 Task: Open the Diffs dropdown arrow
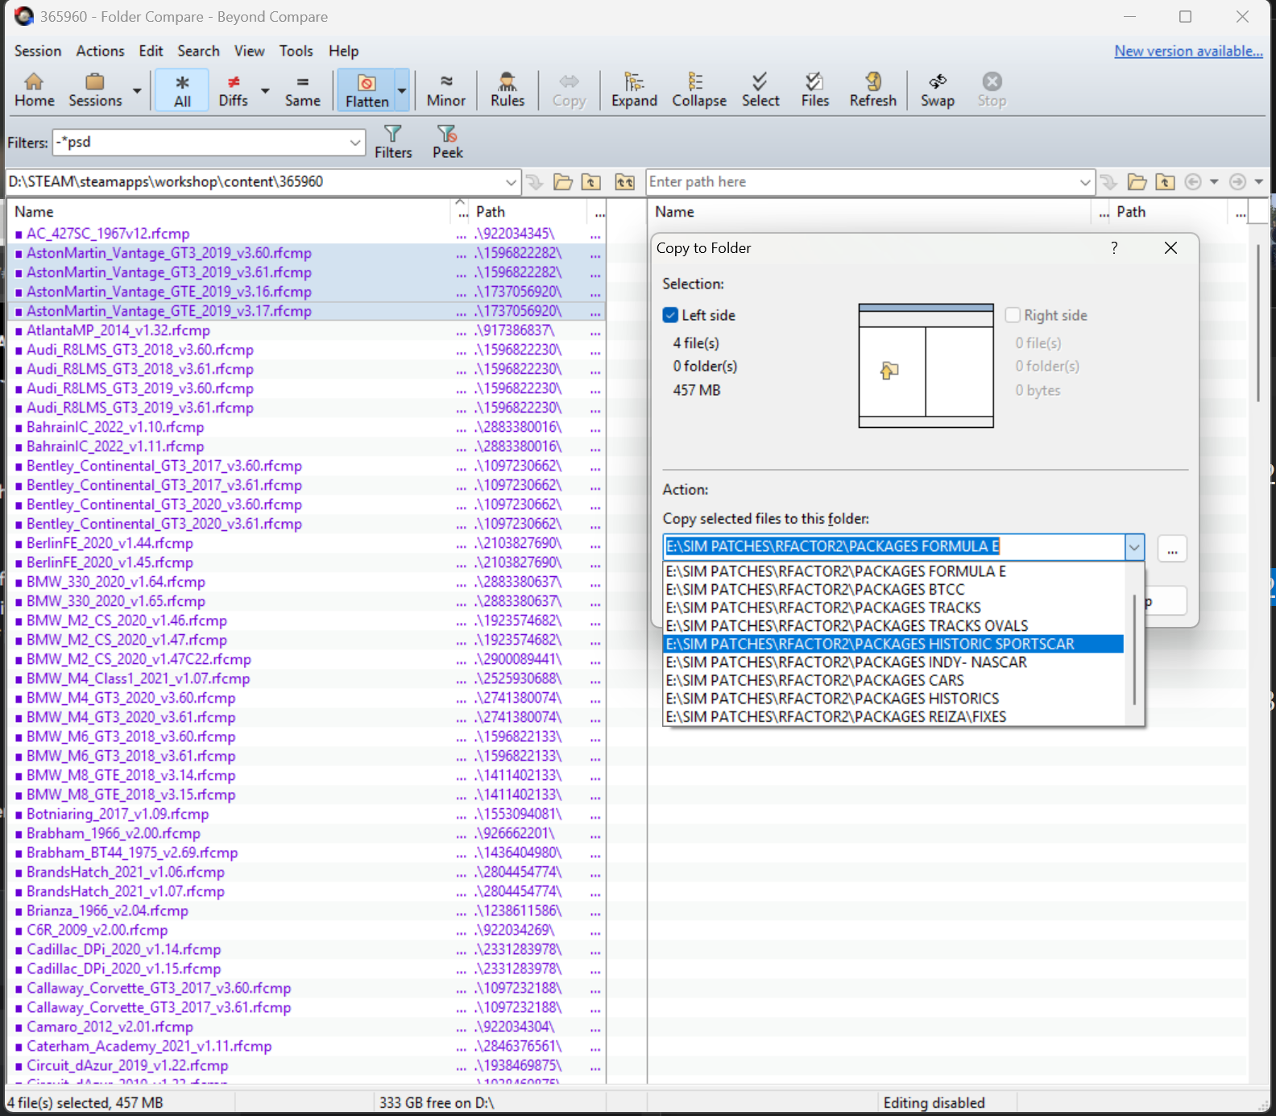click(x=265, y=90)
